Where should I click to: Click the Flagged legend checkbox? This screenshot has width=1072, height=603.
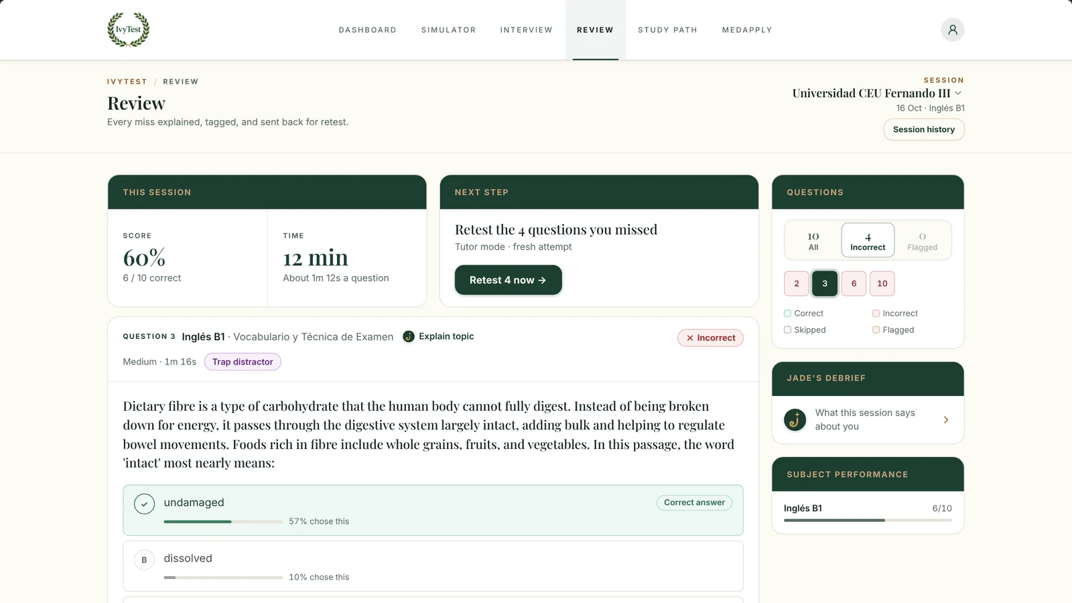[x=876, y=330]
